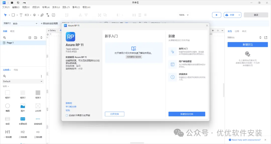This screenshot has height=144, width=271.
Task: Choose the rectangle shape tool
Action: click(x=13, y=15)
